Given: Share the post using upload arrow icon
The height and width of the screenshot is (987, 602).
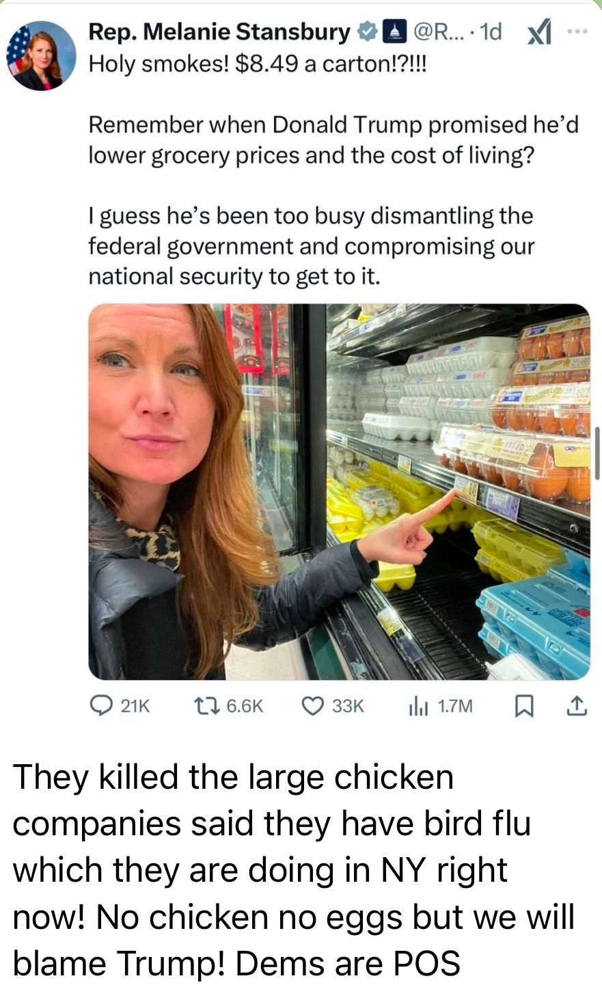Looking at the screenshot, I should [575, 705].
